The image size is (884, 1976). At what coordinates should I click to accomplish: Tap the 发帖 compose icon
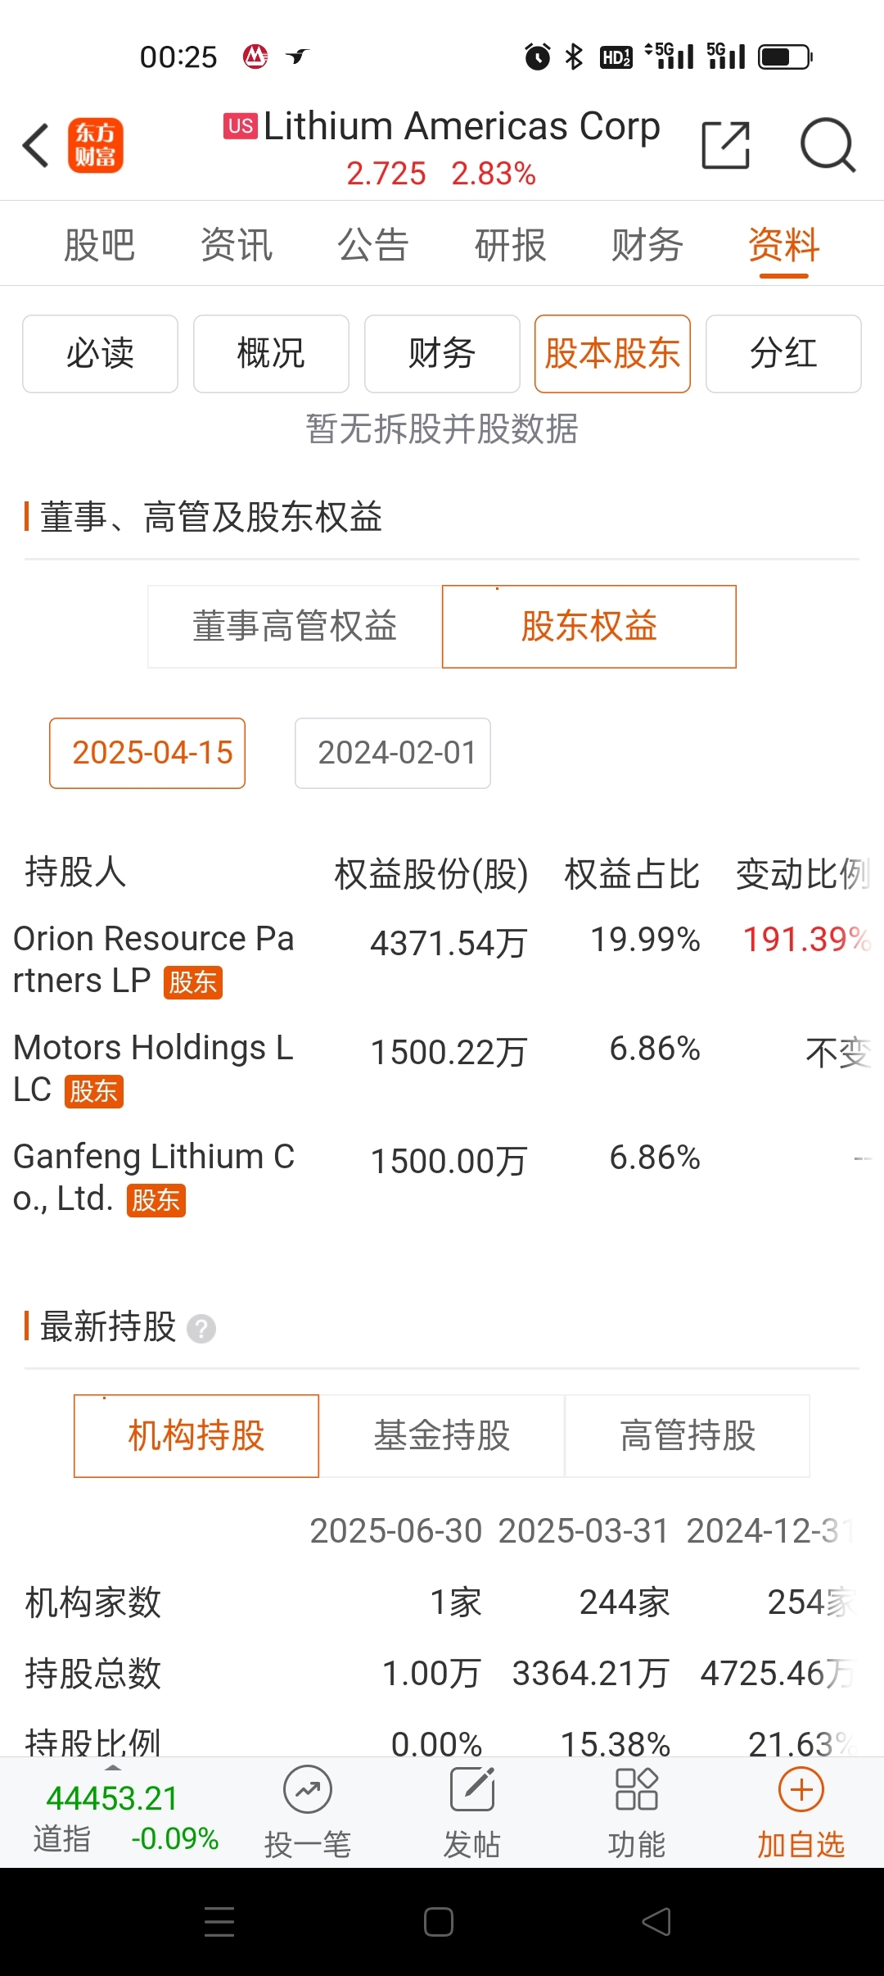point(472,1789)
